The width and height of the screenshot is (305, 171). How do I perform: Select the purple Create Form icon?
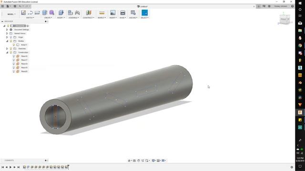pos(51,13)
